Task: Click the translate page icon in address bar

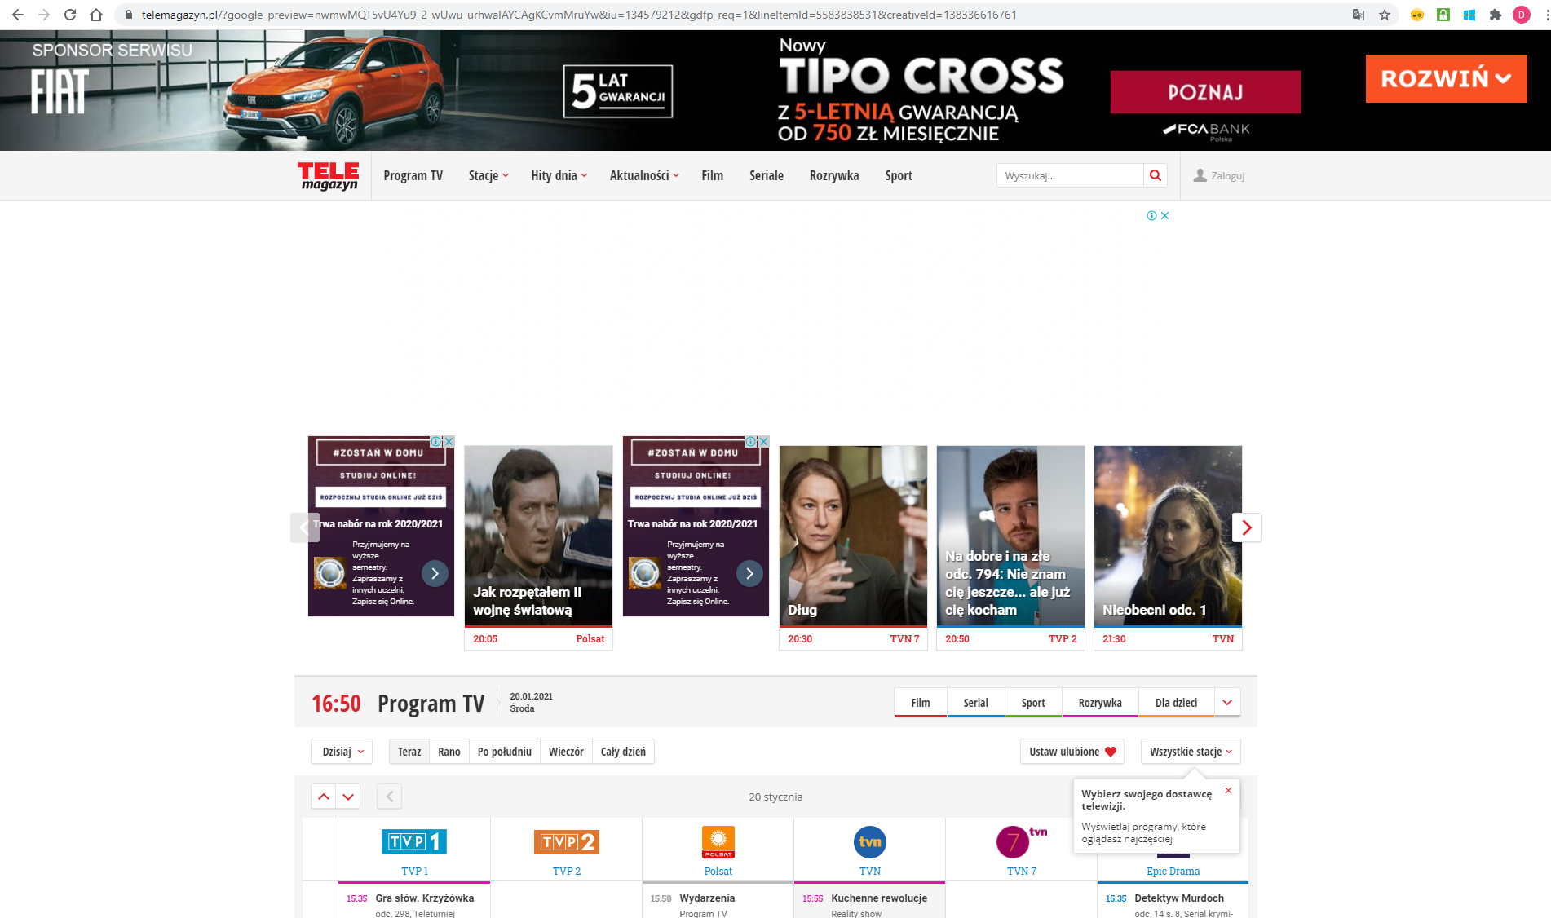Action: pos(1359,15)
